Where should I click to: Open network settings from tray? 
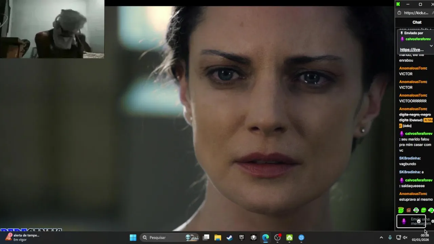398,238
